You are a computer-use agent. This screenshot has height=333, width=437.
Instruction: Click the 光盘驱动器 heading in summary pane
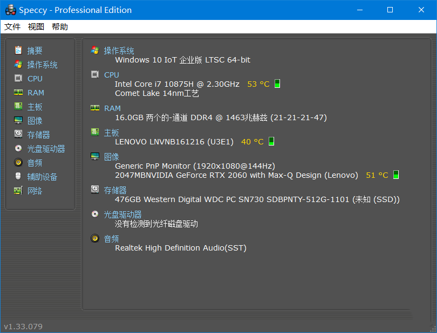123,214
